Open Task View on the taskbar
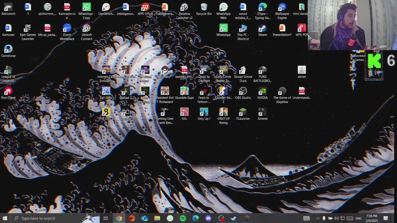397x223 pixels. 106,218
